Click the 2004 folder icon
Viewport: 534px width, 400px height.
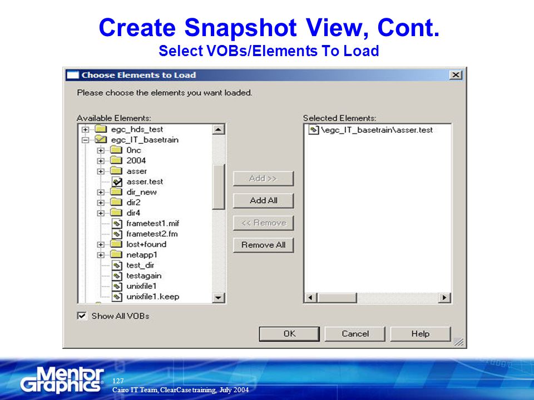click(x=116, y=160)
